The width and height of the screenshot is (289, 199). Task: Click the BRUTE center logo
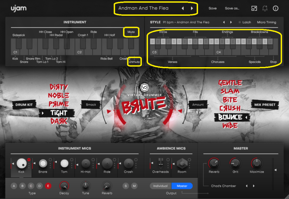144,106
